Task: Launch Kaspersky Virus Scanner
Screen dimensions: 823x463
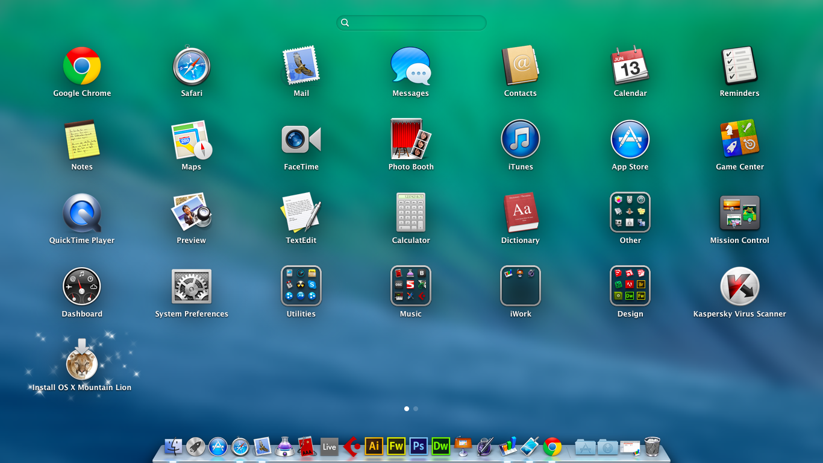Action: [x=740, y=286]
